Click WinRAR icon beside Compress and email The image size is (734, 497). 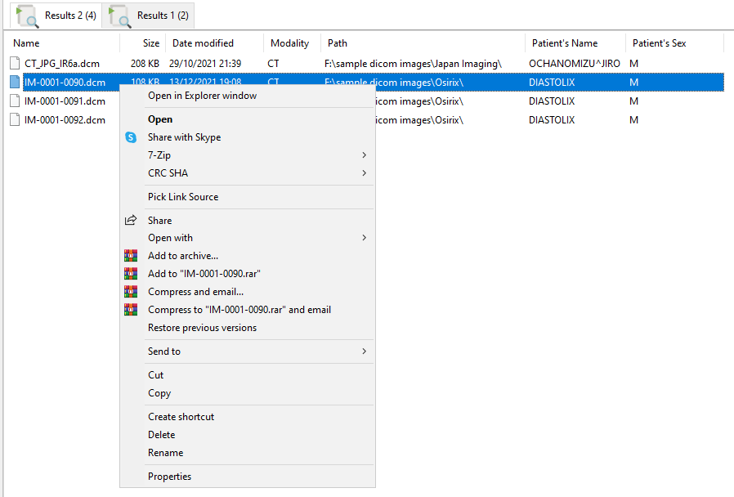click(x=131, y=292)
